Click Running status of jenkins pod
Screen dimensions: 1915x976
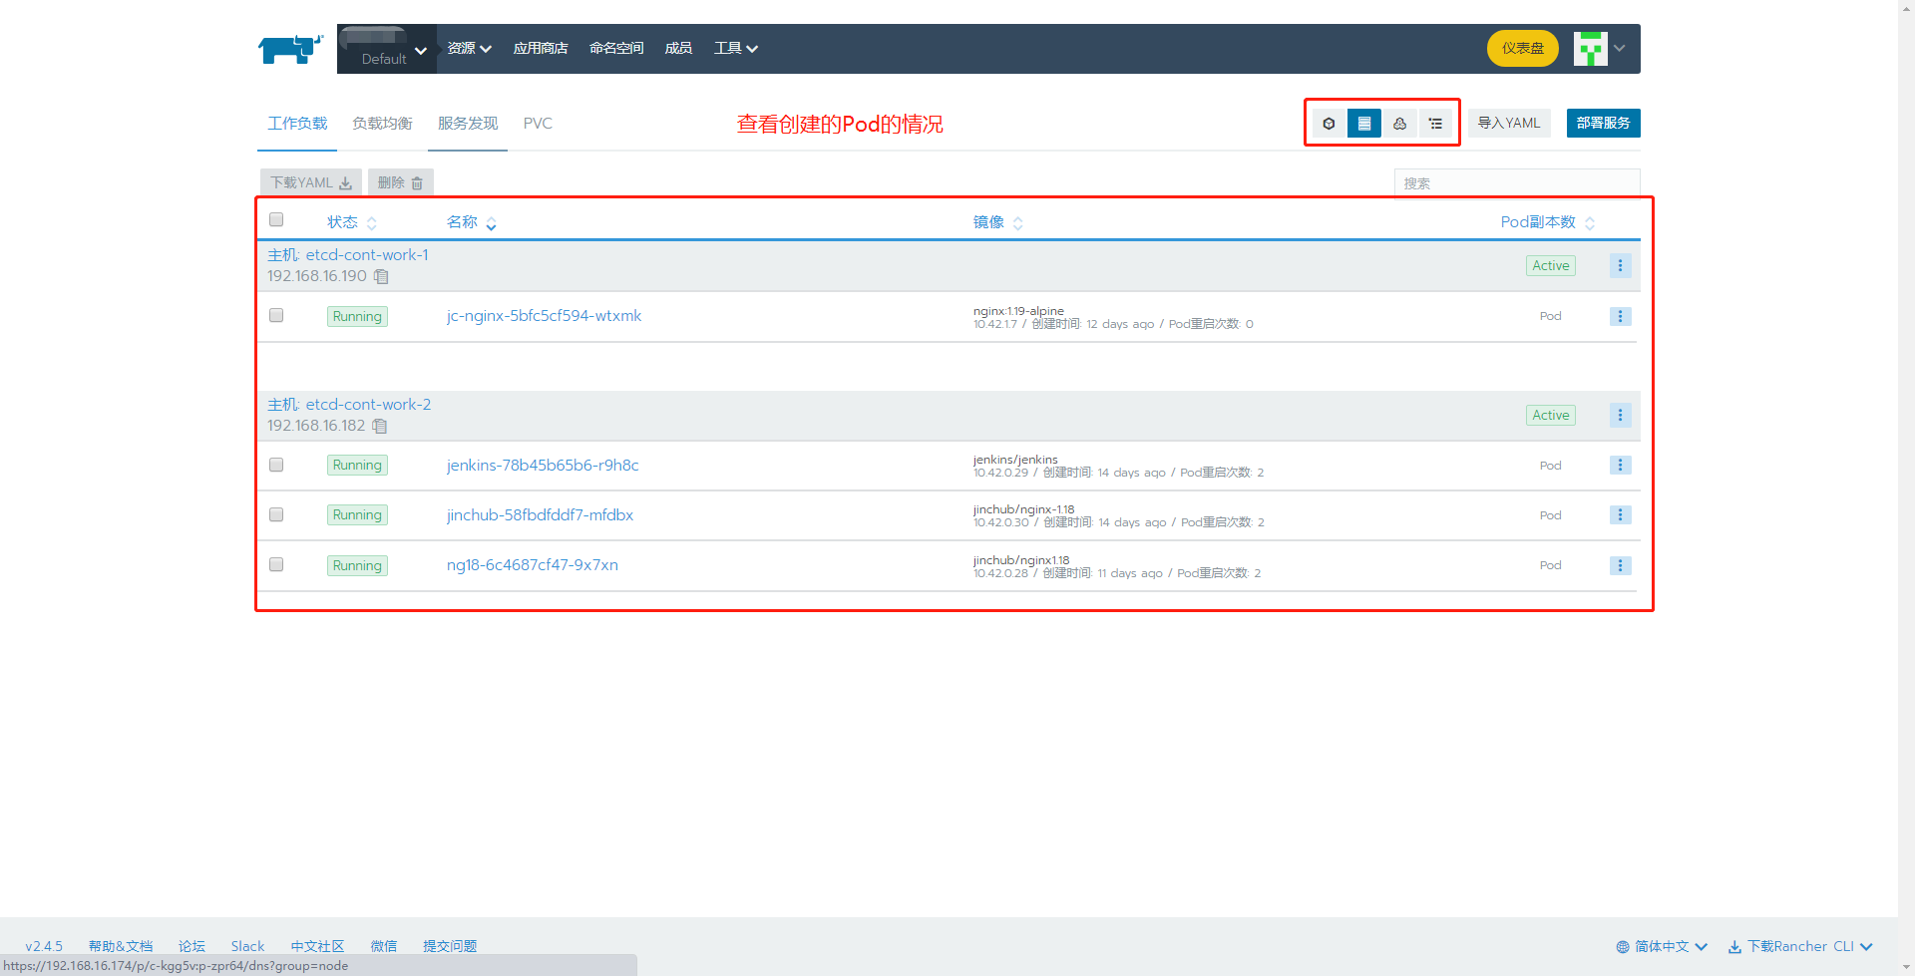pos(357,466)
